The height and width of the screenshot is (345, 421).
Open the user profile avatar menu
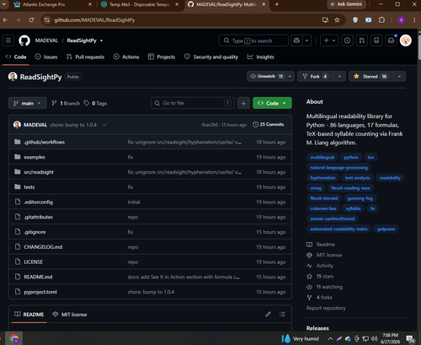pyautogui.click(x=406, y=40)
